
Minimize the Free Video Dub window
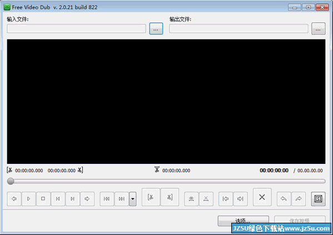pyautogui.click(x=294, y=7)
